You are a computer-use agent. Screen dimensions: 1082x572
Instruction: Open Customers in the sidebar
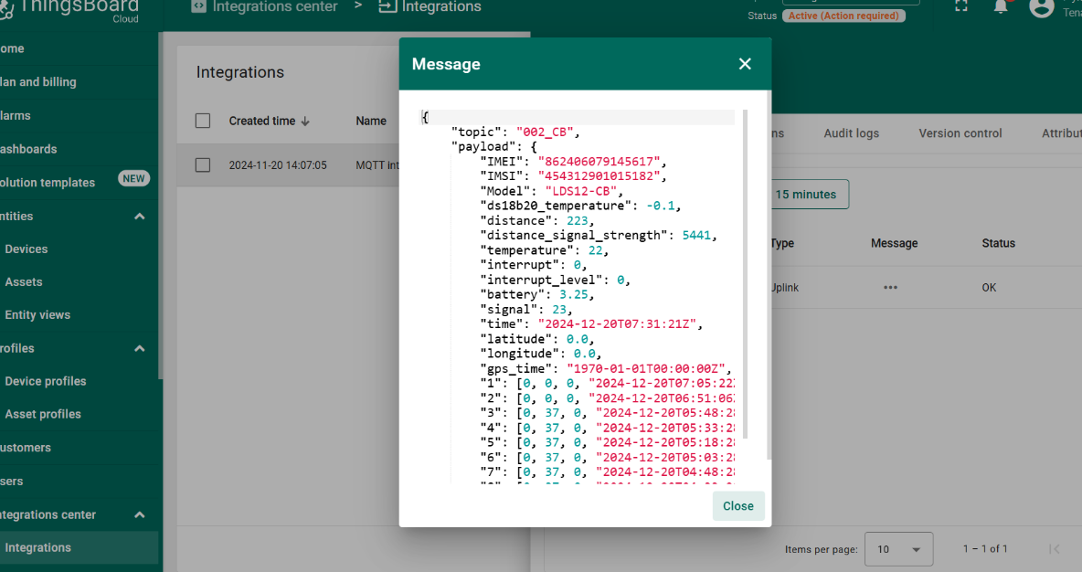coord(79,447)
